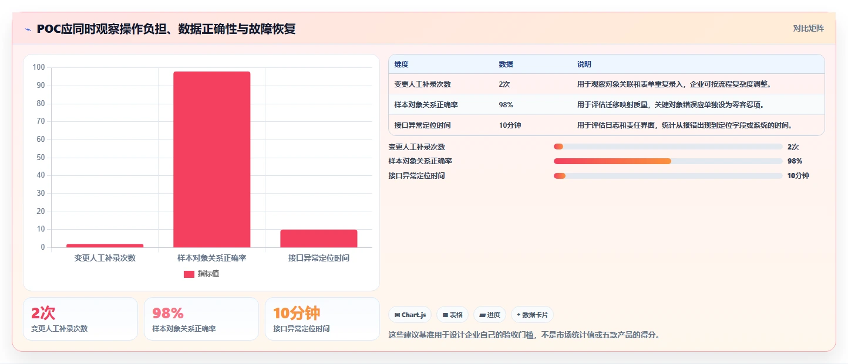Click the POC section title text
Image resolution: width=848 pixels, height=364 pixels.
166,29
